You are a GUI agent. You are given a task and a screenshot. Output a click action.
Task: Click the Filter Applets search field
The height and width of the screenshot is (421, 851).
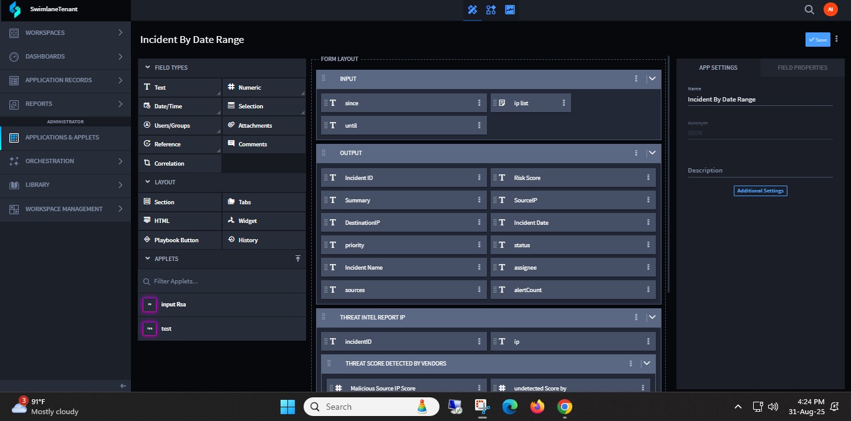(221, 281)
